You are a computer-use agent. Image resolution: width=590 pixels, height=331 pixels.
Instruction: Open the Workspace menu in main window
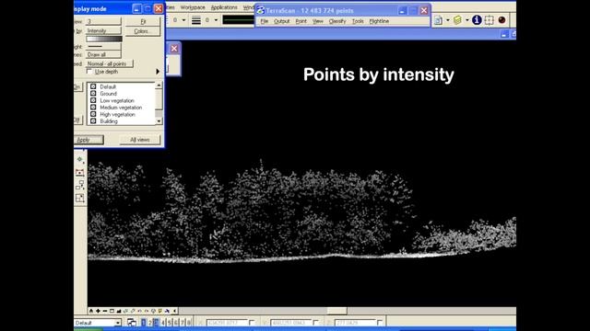pos(193,7)
